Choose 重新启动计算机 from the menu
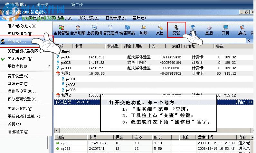The width and height of the screenshot is (256, 153). [x=26, y=116]
